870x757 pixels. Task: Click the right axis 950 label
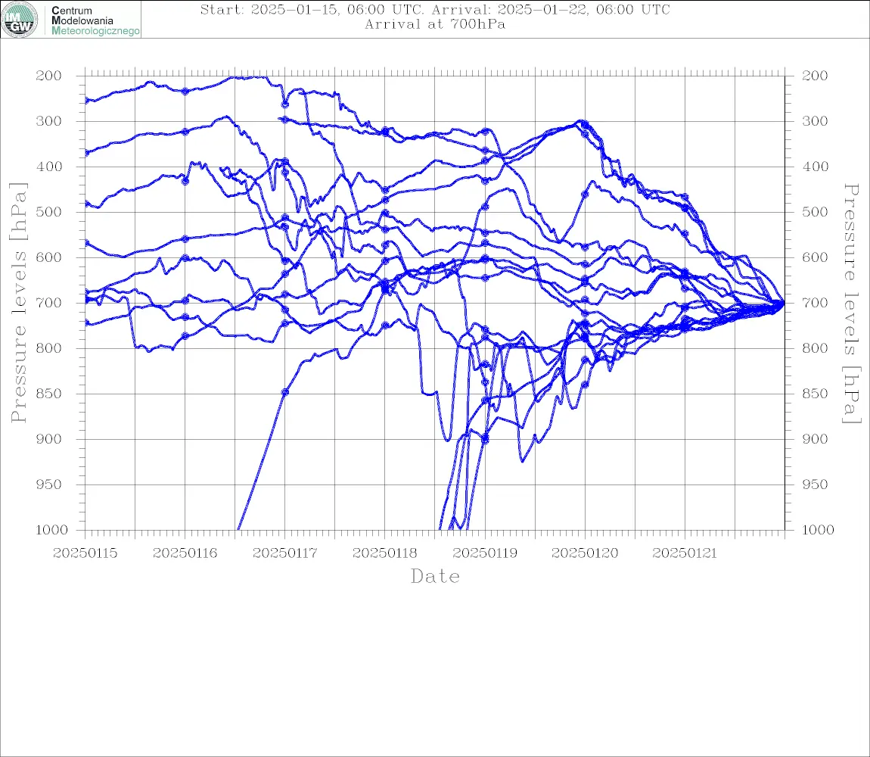coord(815,484)
